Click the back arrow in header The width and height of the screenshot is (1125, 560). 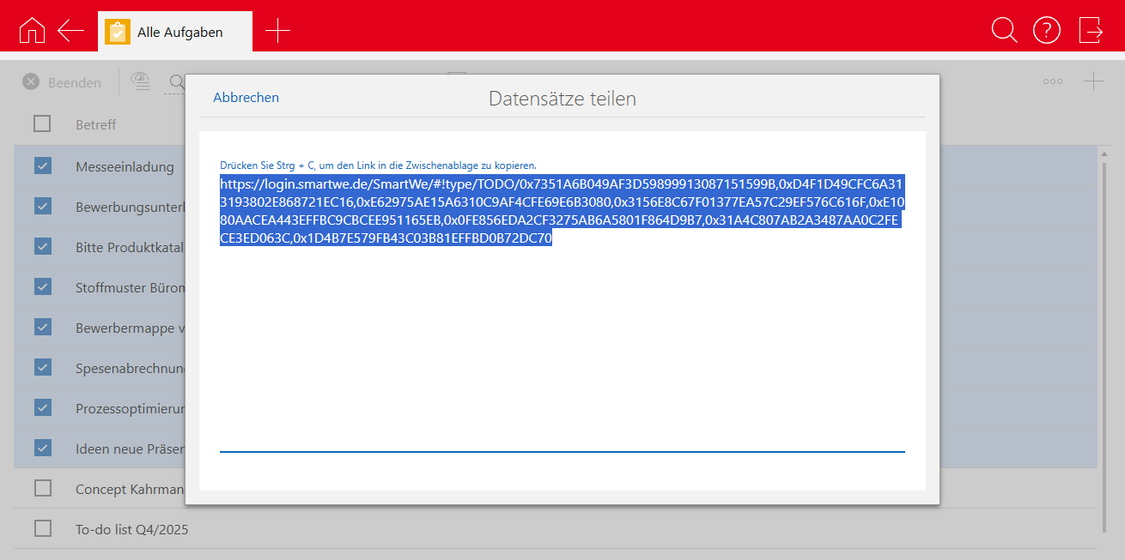(70, 30)
